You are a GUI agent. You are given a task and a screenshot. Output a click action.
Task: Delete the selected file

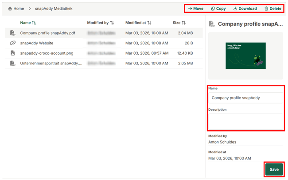[272, 8]
